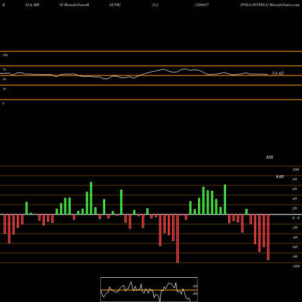
Task: Click the '-26' label in mini chart
Action: (194, 294)
